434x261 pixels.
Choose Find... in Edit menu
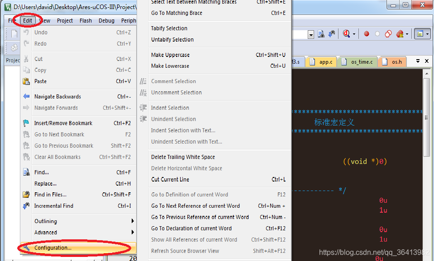click(79, 172)
